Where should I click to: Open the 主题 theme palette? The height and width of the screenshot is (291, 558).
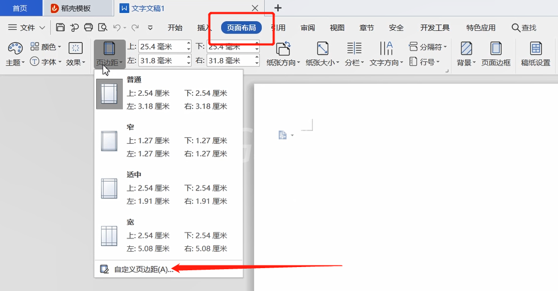[x=15, y=54]
